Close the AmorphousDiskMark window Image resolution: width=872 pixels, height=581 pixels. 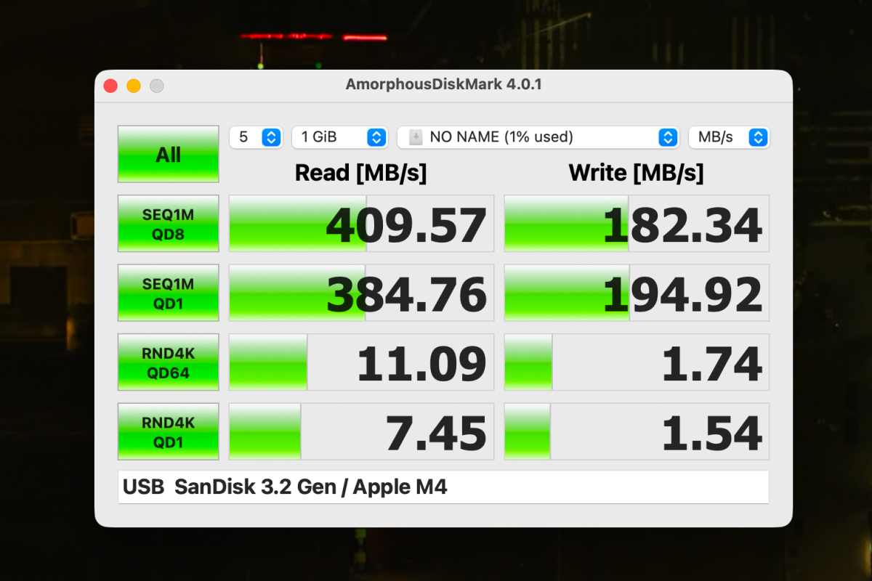110,86
